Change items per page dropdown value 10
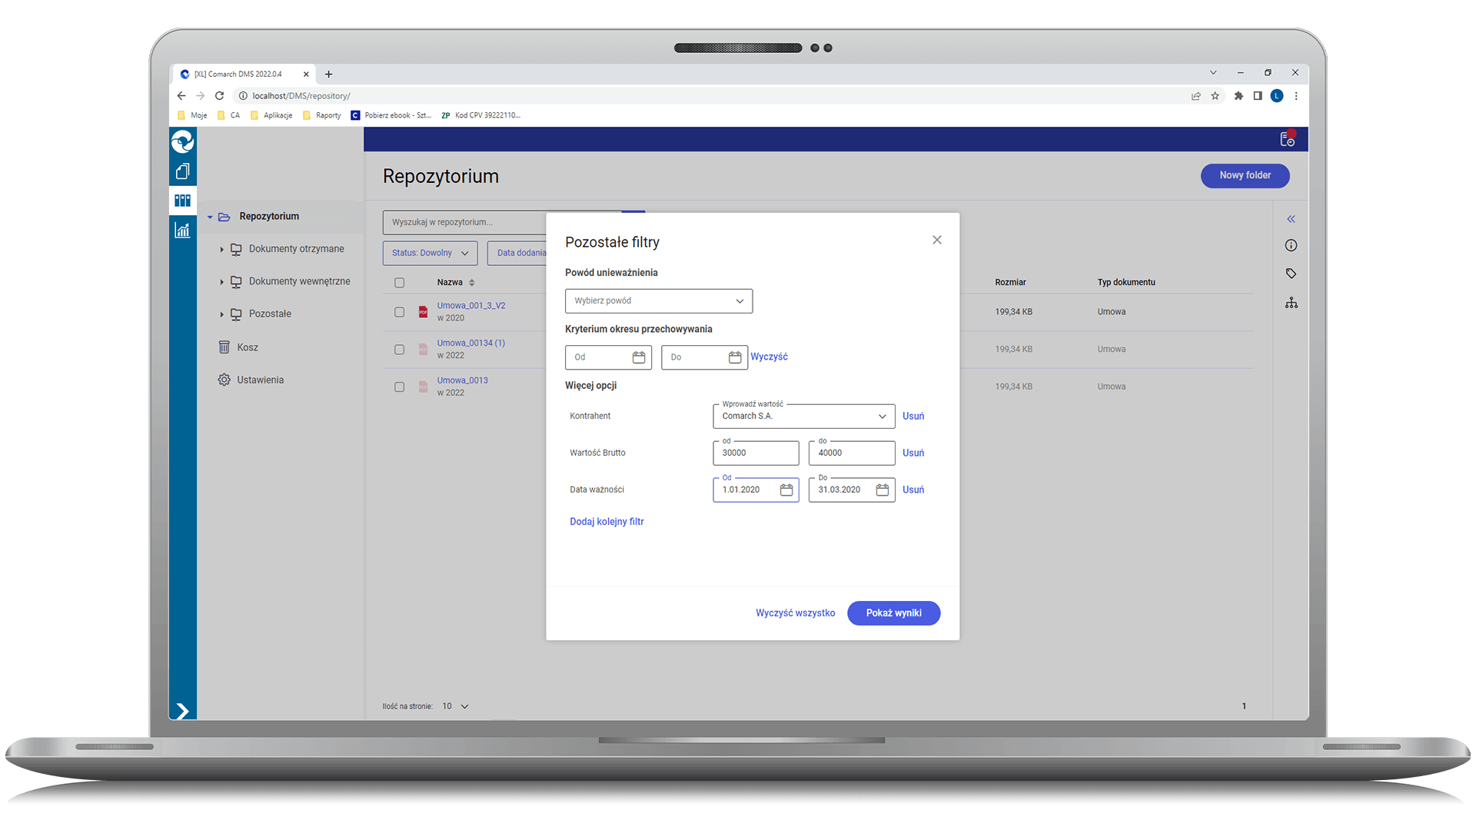1476x830 pixels. 455,706
